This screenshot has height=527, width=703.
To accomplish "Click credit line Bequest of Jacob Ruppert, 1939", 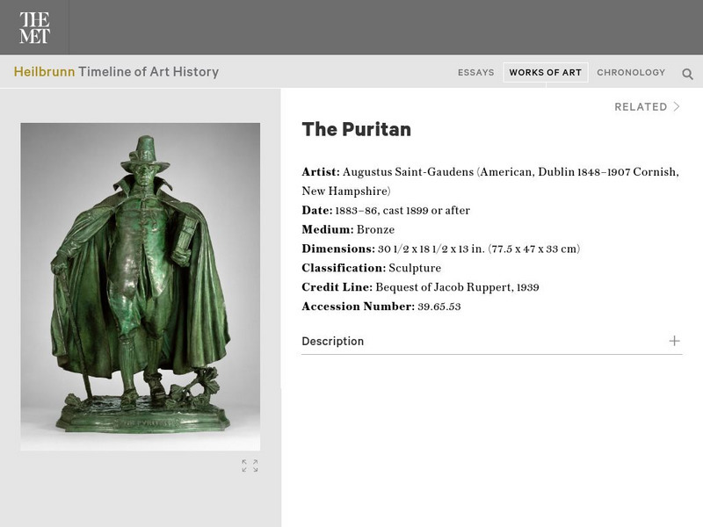I will (457, 287).
